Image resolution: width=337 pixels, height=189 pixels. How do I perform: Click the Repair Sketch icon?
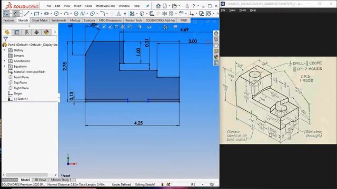tap(201, 14)
